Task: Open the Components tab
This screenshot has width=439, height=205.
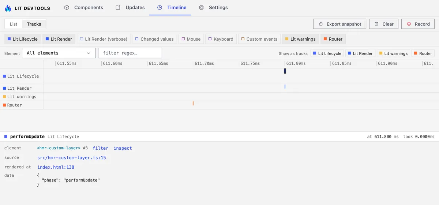Action: click(x=83, y=7)
